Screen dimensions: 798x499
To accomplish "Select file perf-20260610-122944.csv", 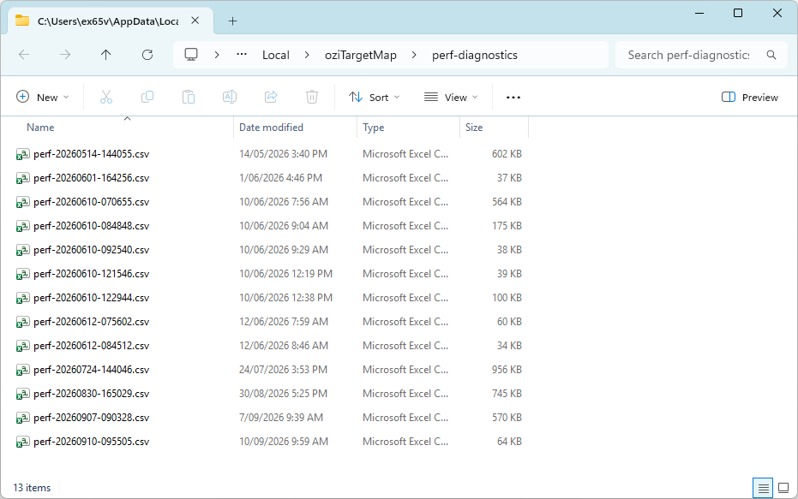I will 91,298.
